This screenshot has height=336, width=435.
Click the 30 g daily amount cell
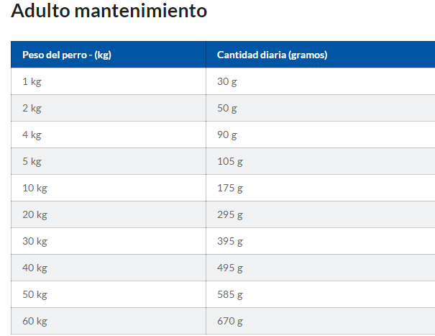[226, 81]
